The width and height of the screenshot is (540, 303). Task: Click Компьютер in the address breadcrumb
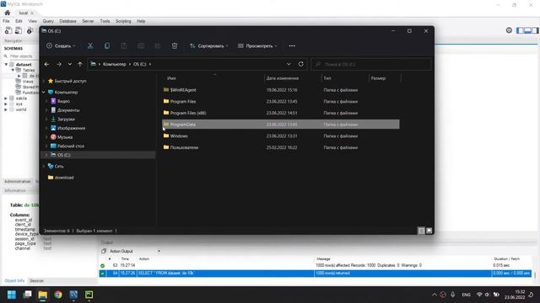point(115,64)
